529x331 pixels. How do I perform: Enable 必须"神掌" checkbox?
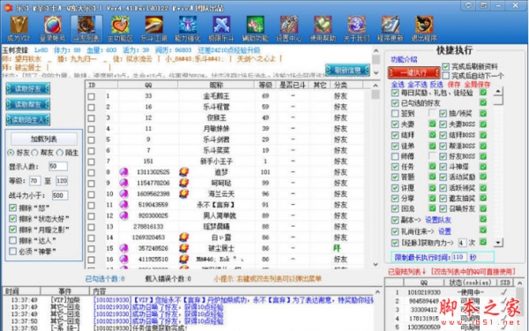click(x=13, y=252)
